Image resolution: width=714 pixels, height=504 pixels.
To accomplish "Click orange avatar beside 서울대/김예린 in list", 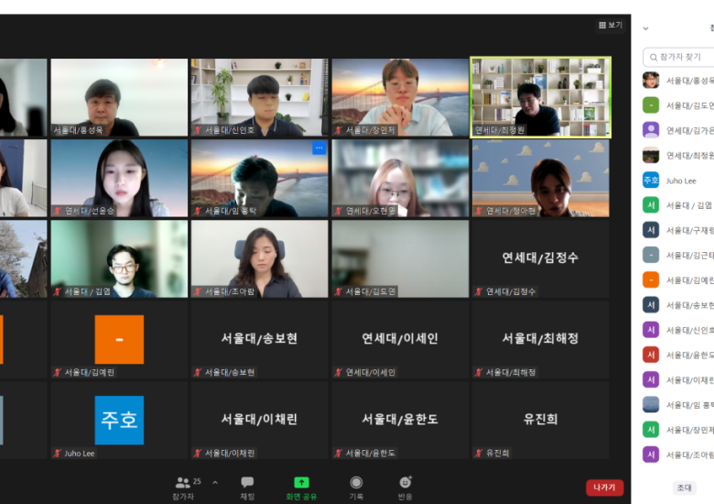I will [x=651, y=279].
